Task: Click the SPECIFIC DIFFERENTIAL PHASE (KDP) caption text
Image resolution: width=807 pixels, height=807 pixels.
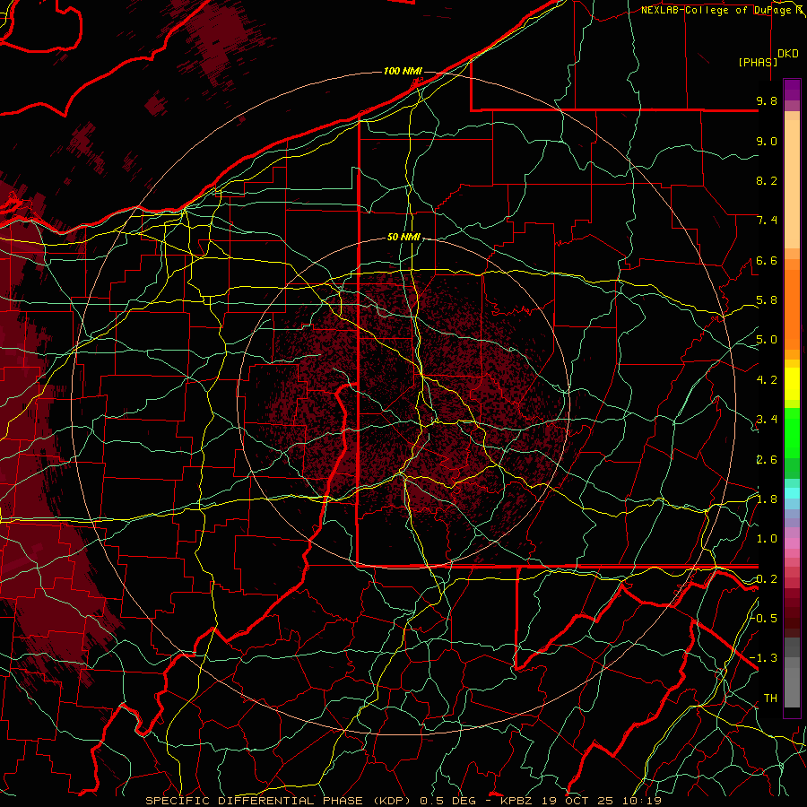Action: point(278,801)
